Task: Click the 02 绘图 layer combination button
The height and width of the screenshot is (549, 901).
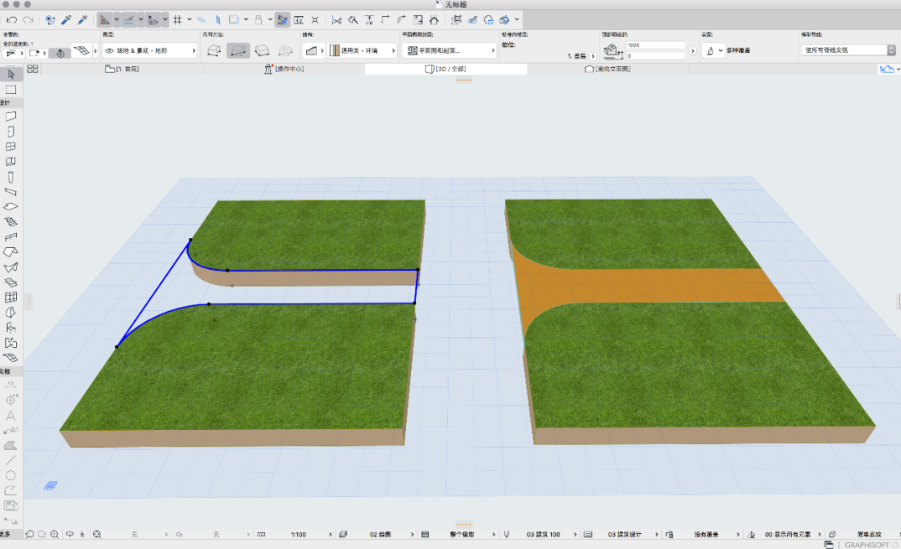Action: (x=380, y=534)
